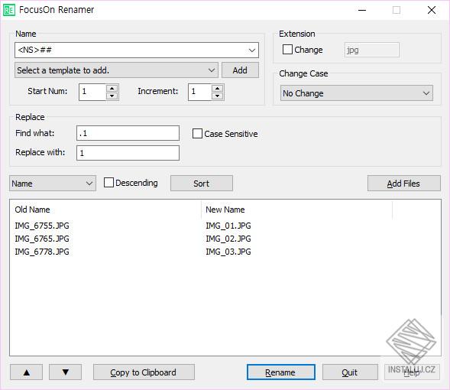Click the Add template button
This screenshot has width=450, height=390.
click(x=240, y=70)
